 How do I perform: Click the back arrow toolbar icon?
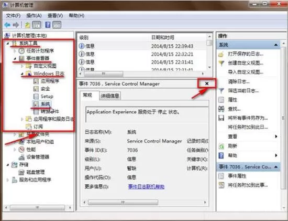(x=7, y=25)
